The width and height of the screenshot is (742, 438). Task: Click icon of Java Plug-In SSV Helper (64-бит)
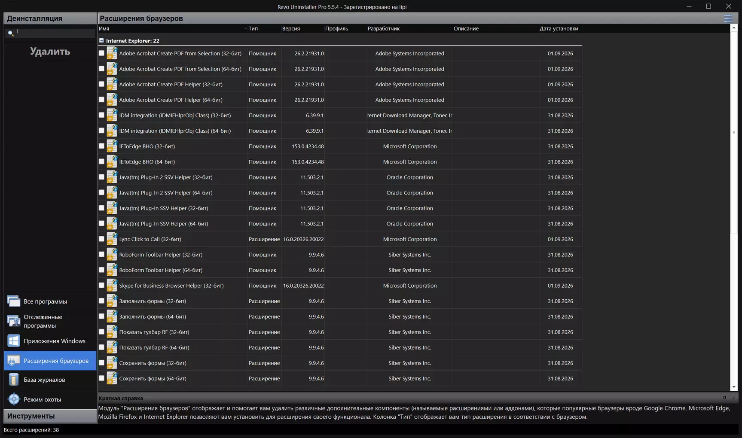(112, 223)
